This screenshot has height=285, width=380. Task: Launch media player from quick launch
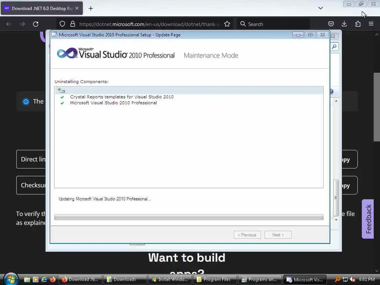[36, 279]
